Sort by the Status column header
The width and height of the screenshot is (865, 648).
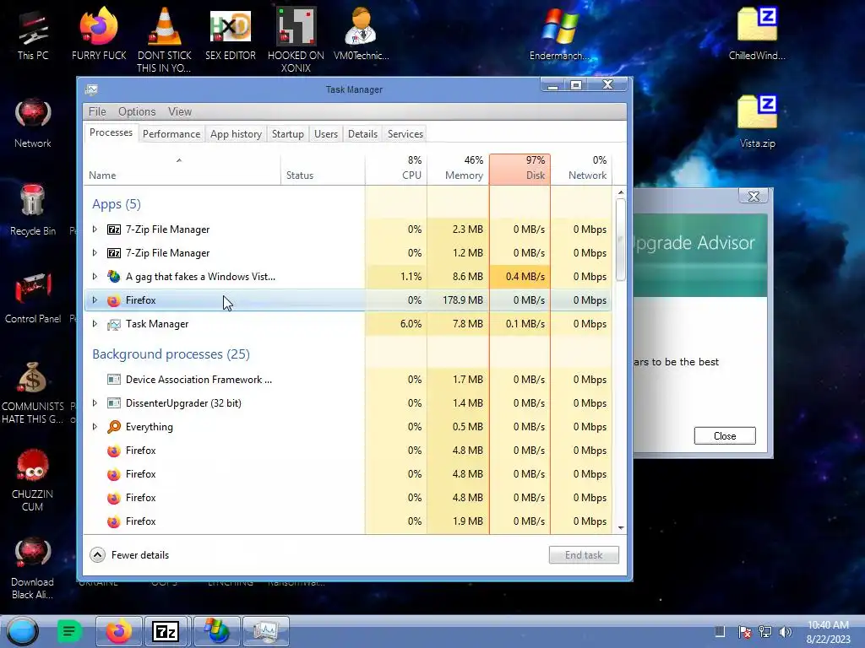pos(323,169)
